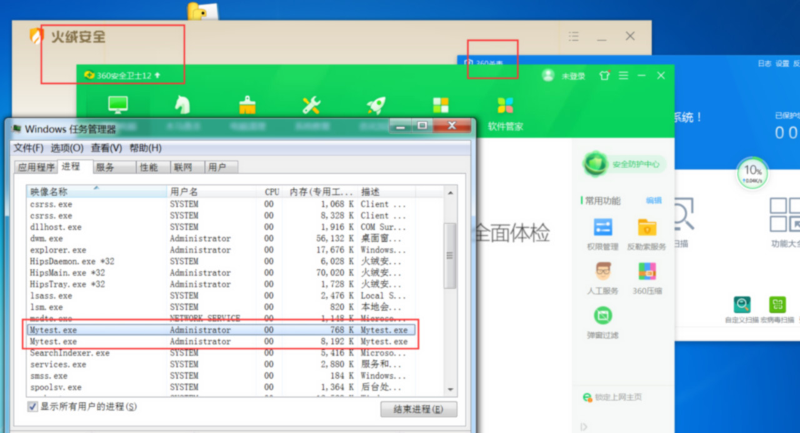The image size is (800, 433).
Task: Open the 帮助(H) menu
Action: 145,148
